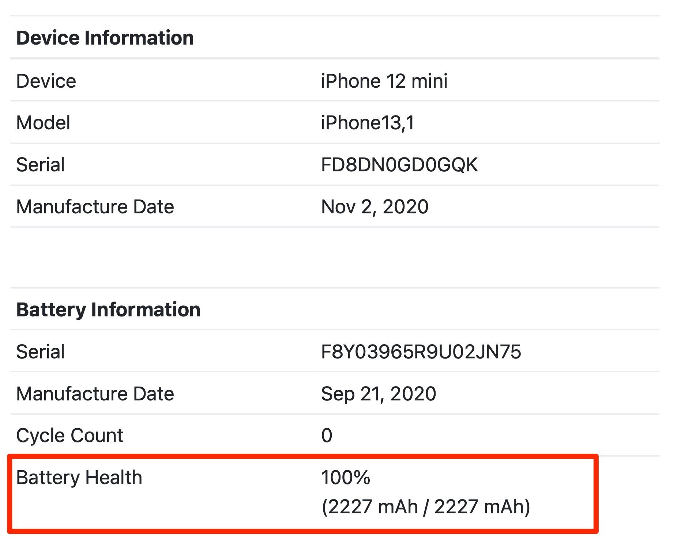Select the battery Serial row label
This screenshot has height=540, width=681.
coord(40,352)
